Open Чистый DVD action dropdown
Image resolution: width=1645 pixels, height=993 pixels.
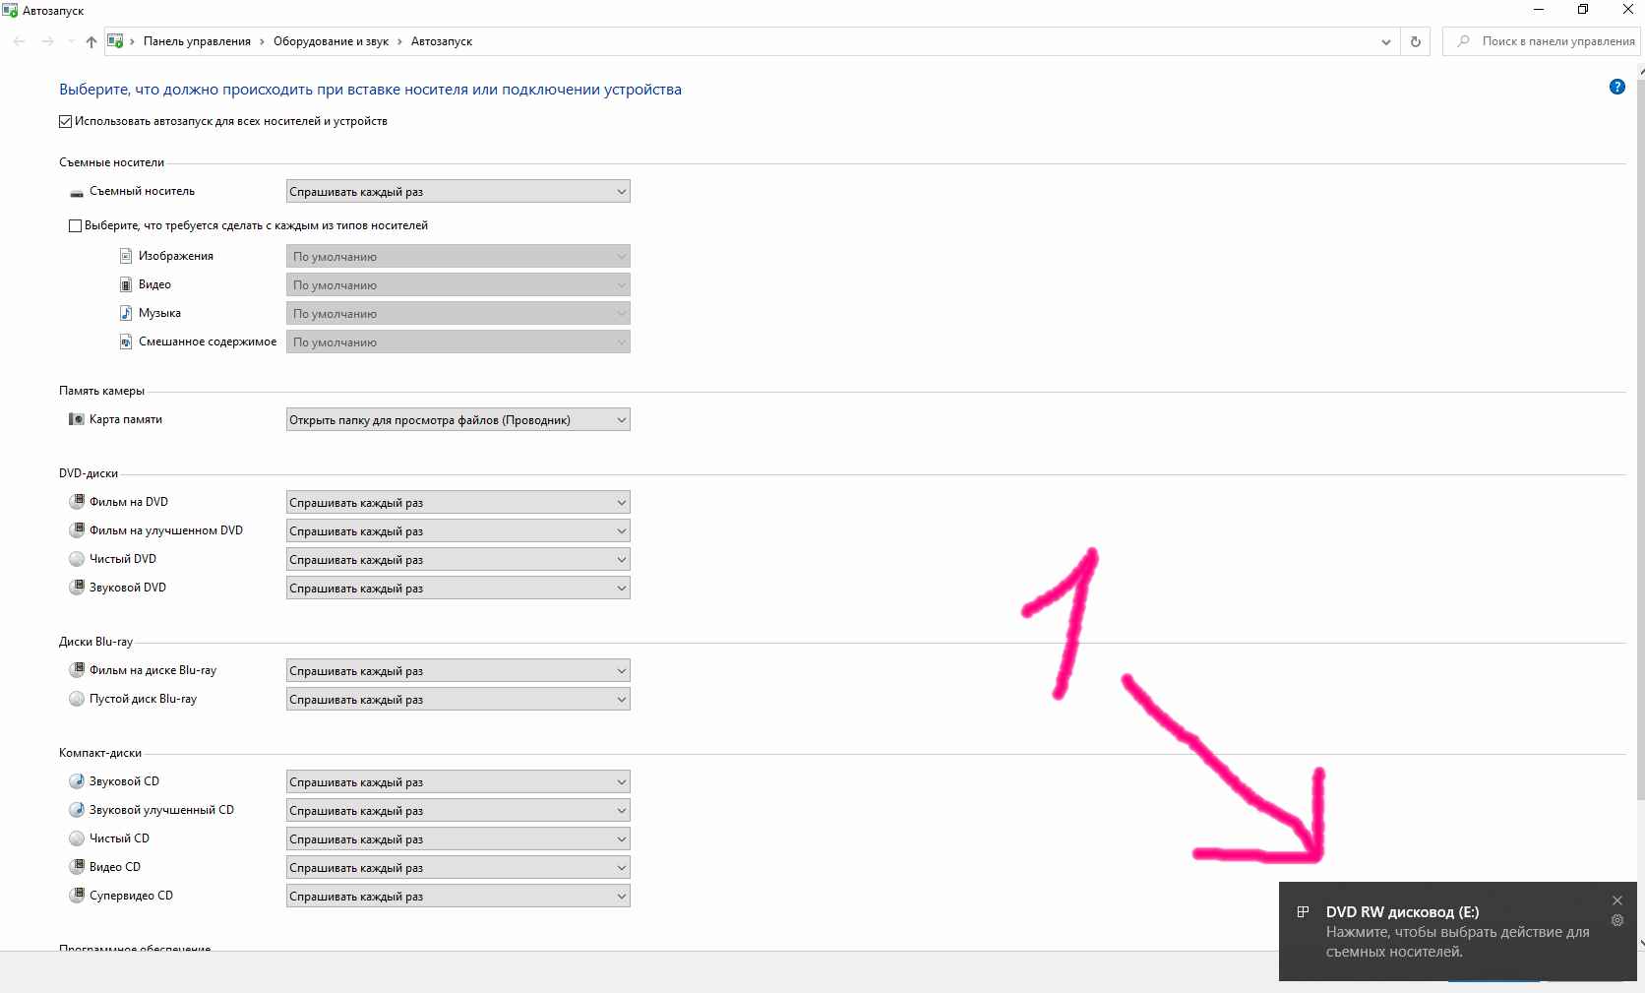(458, 560)
